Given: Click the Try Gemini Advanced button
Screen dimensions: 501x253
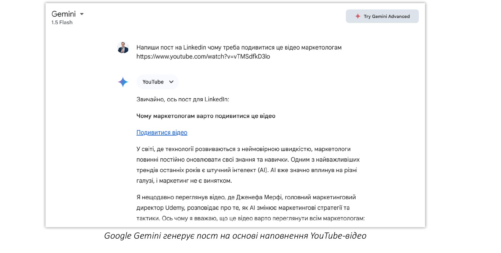Looking at the screenshot, I should click(382, 16).
